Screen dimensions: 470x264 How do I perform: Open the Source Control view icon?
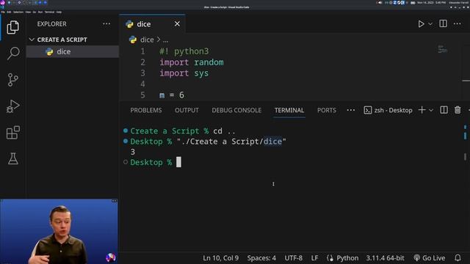click(x=13, y=80)
